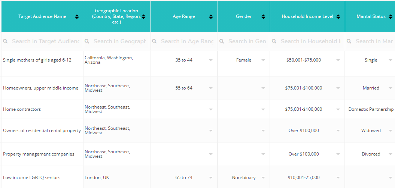
Task: Sort the Age Range column
Action: (x=211, y=16)
